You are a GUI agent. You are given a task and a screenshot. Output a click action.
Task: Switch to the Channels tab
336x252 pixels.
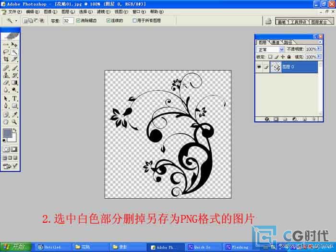click(x=276, y=42)
